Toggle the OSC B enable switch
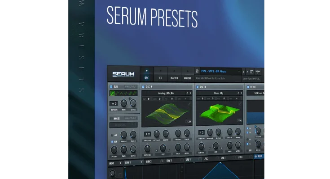330x179 pixels. [x=197, y=86]
